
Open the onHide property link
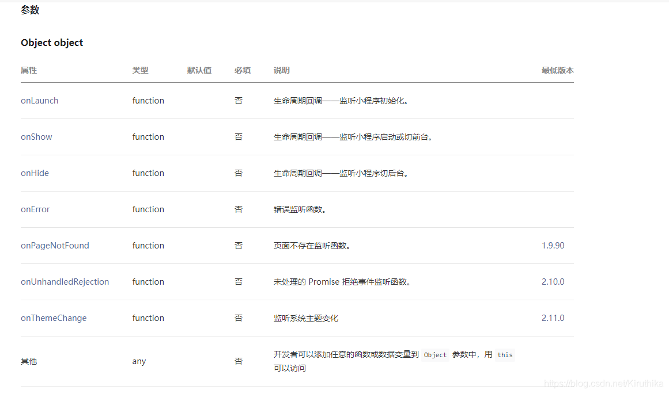(35, 173)
